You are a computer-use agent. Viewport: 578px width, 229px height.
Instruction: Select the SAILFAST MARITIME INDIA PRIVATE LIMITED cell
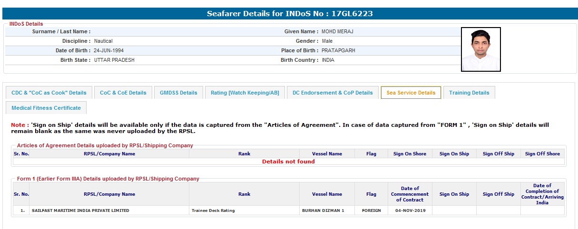pos(80,210)
